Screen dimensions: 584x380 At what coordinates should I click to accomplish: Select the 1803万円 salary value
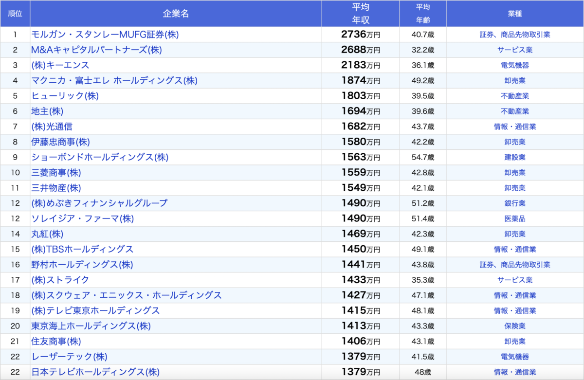click(x=361, y=96)
